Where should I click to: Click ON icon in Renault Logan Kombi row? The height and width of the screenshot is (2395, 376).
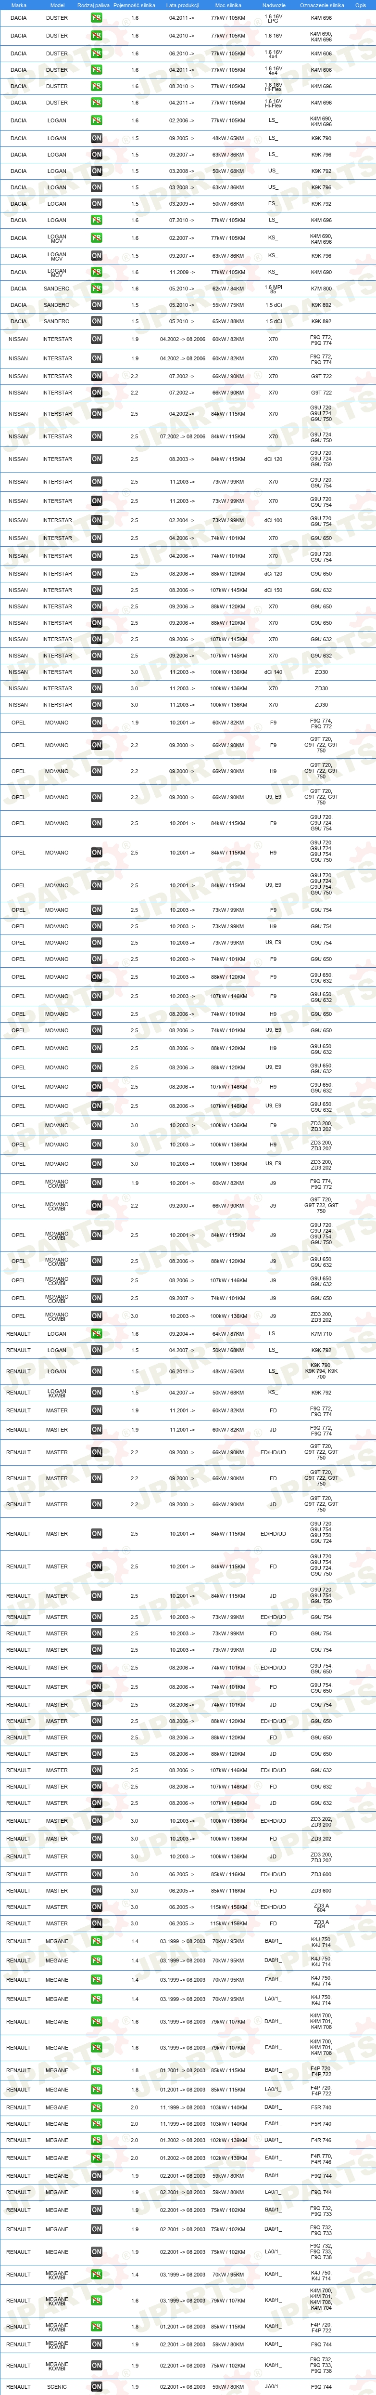(97, 1393)
